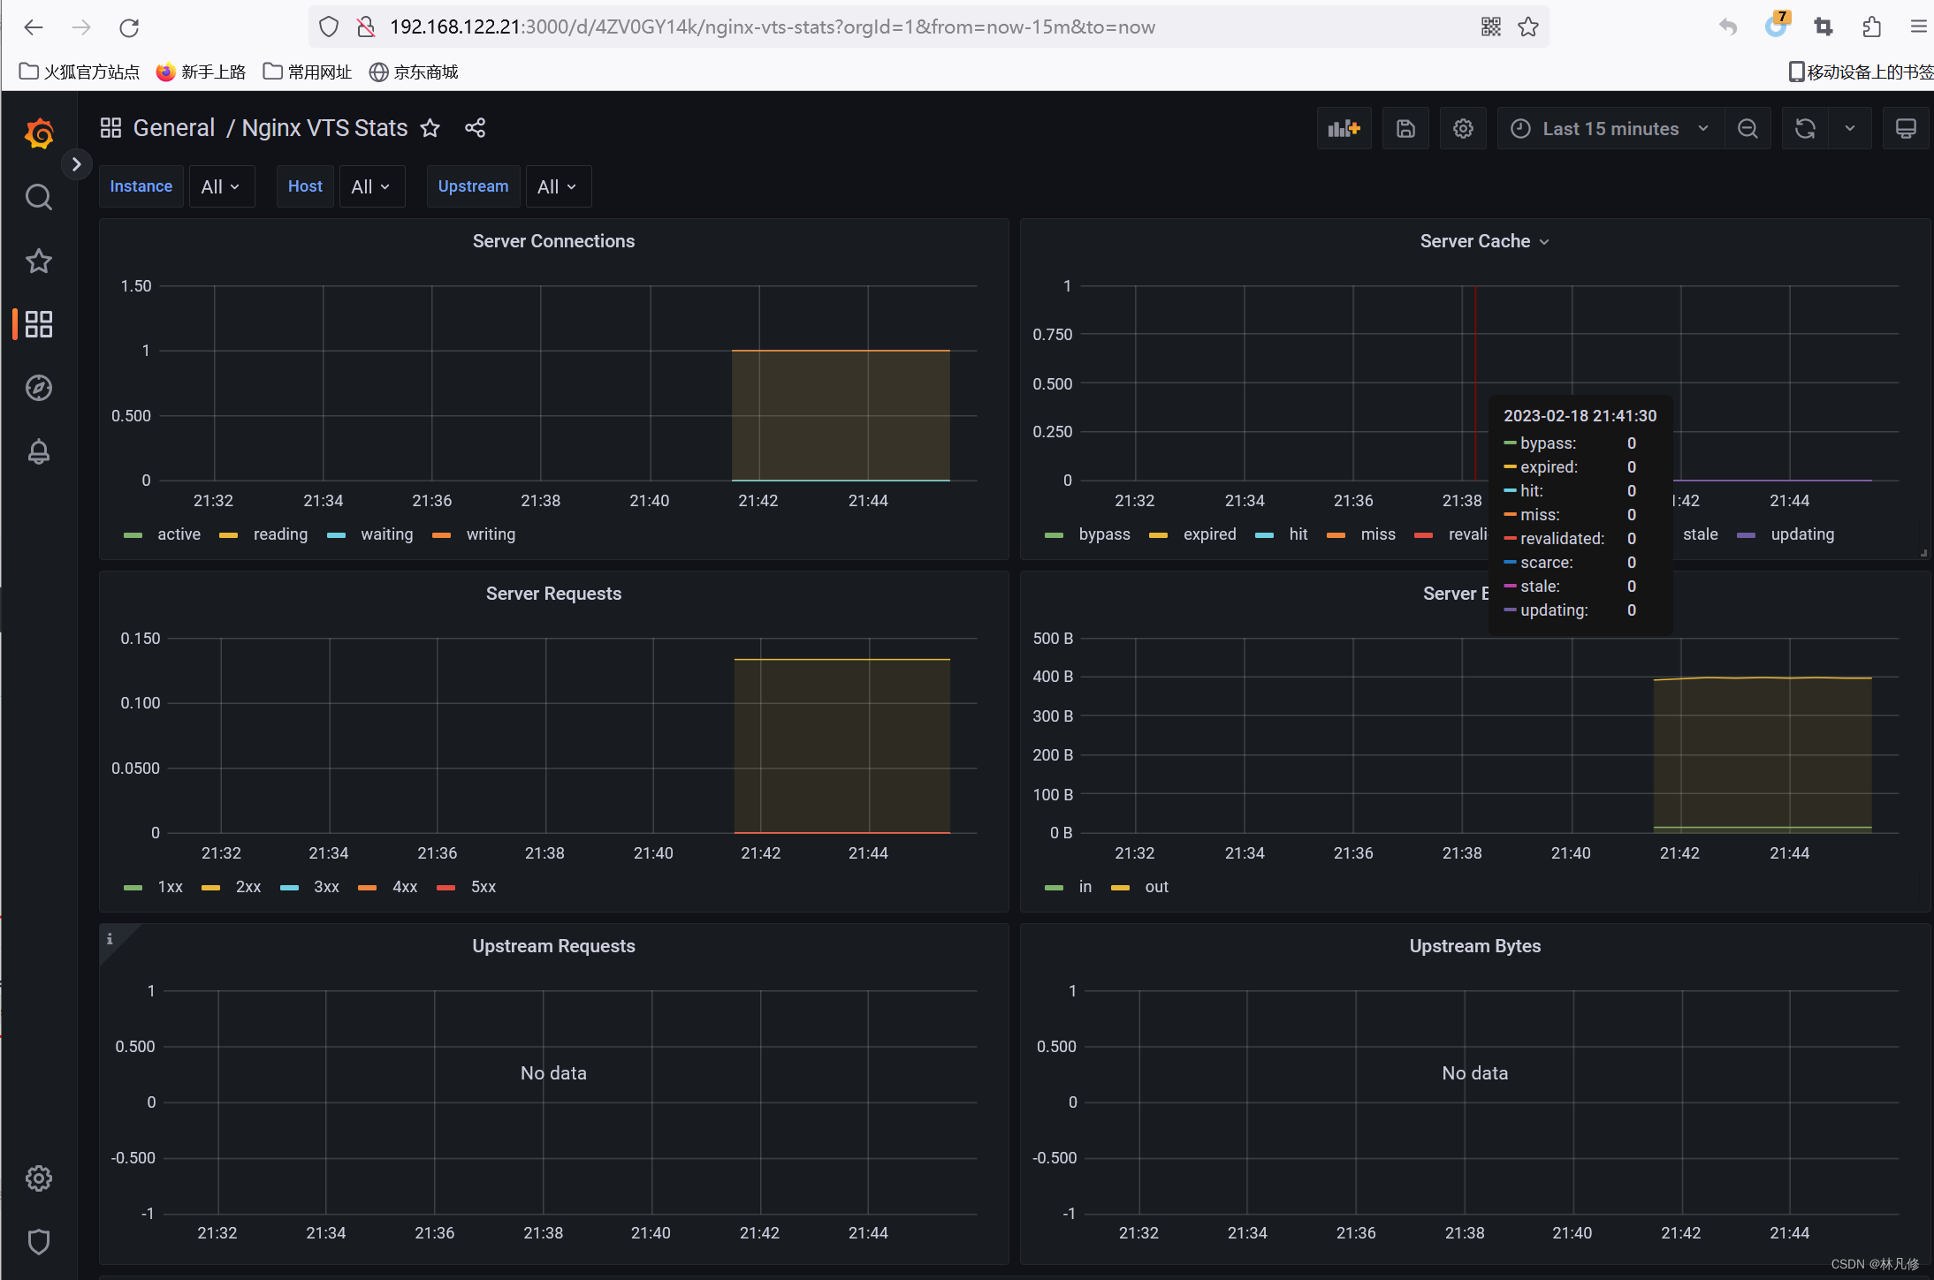Bookmark this page with star icon
This screenshot has height=1280, width=1934.
(1528, 27)
